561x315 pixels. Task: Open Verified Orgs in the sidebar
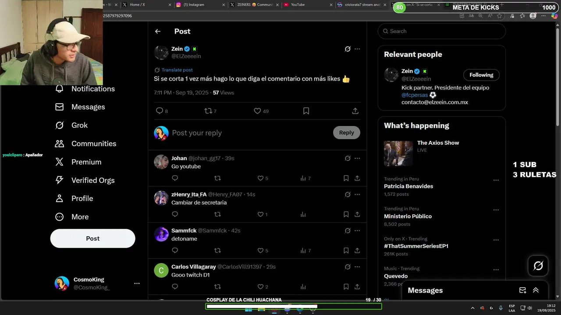coord(85,180)
